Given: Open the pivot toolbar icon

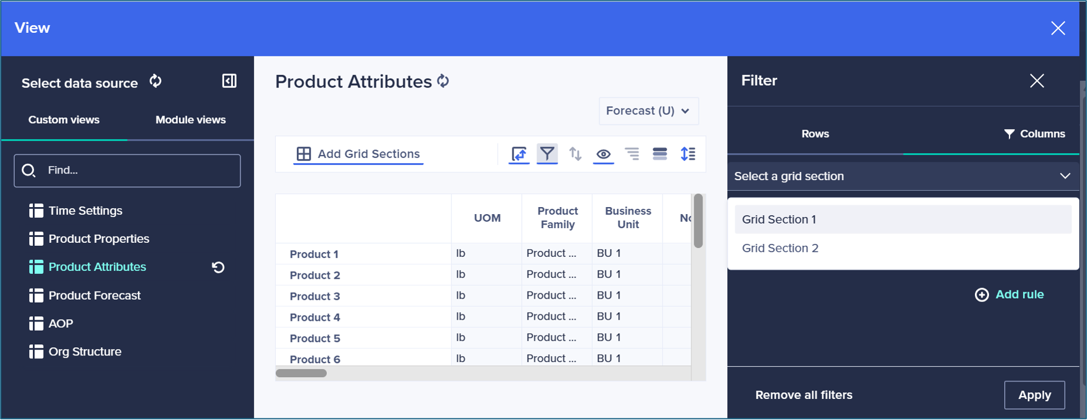Looking at the screenshot, I should coord(519,154).
